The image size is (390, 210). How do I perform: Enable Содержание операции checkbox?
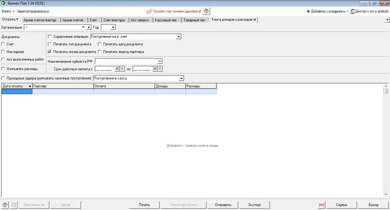[x=50, y=37]
